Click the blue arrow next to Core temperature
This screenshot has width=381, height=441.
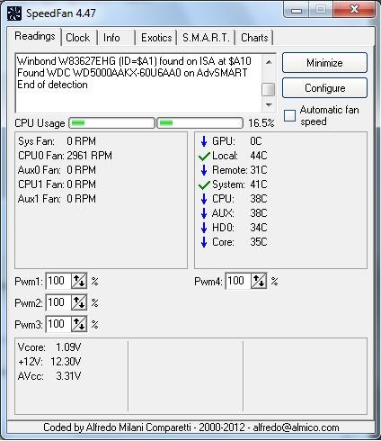pos(204,242)
